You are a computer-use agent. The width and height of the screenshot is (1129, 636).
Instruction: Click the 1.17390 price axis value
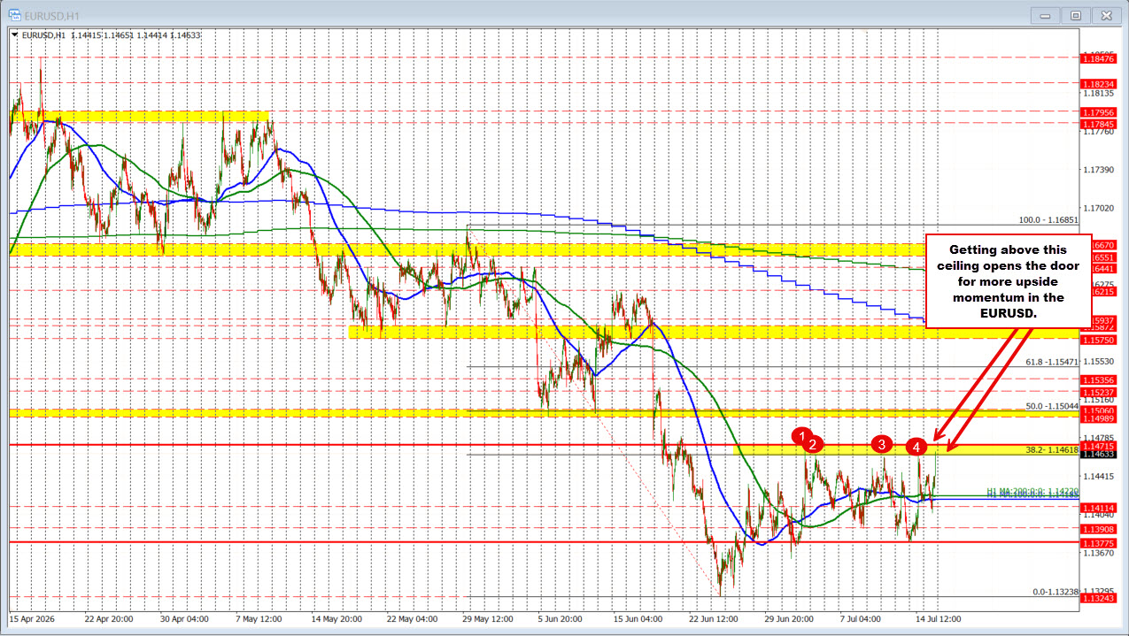click(1098, 169)
